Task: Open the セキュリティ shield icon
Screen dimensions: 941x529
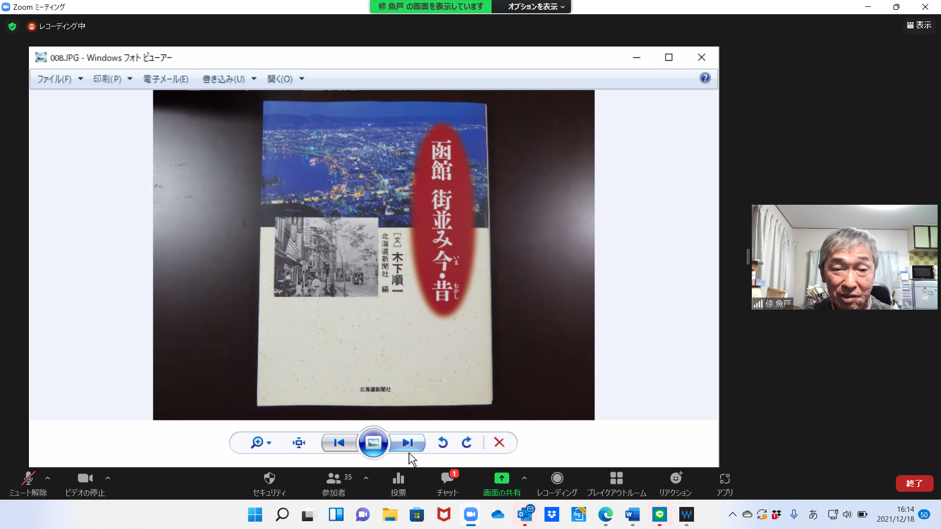Action: point(269,483)
